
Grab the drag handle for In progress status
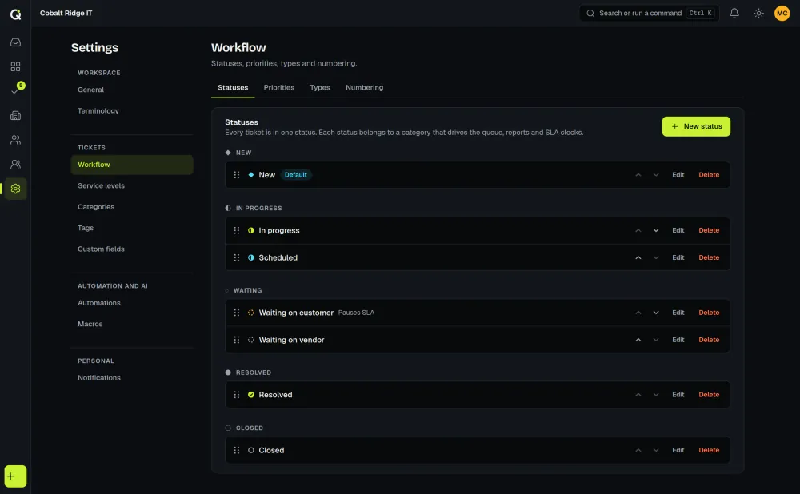click(x=237, y=230)
